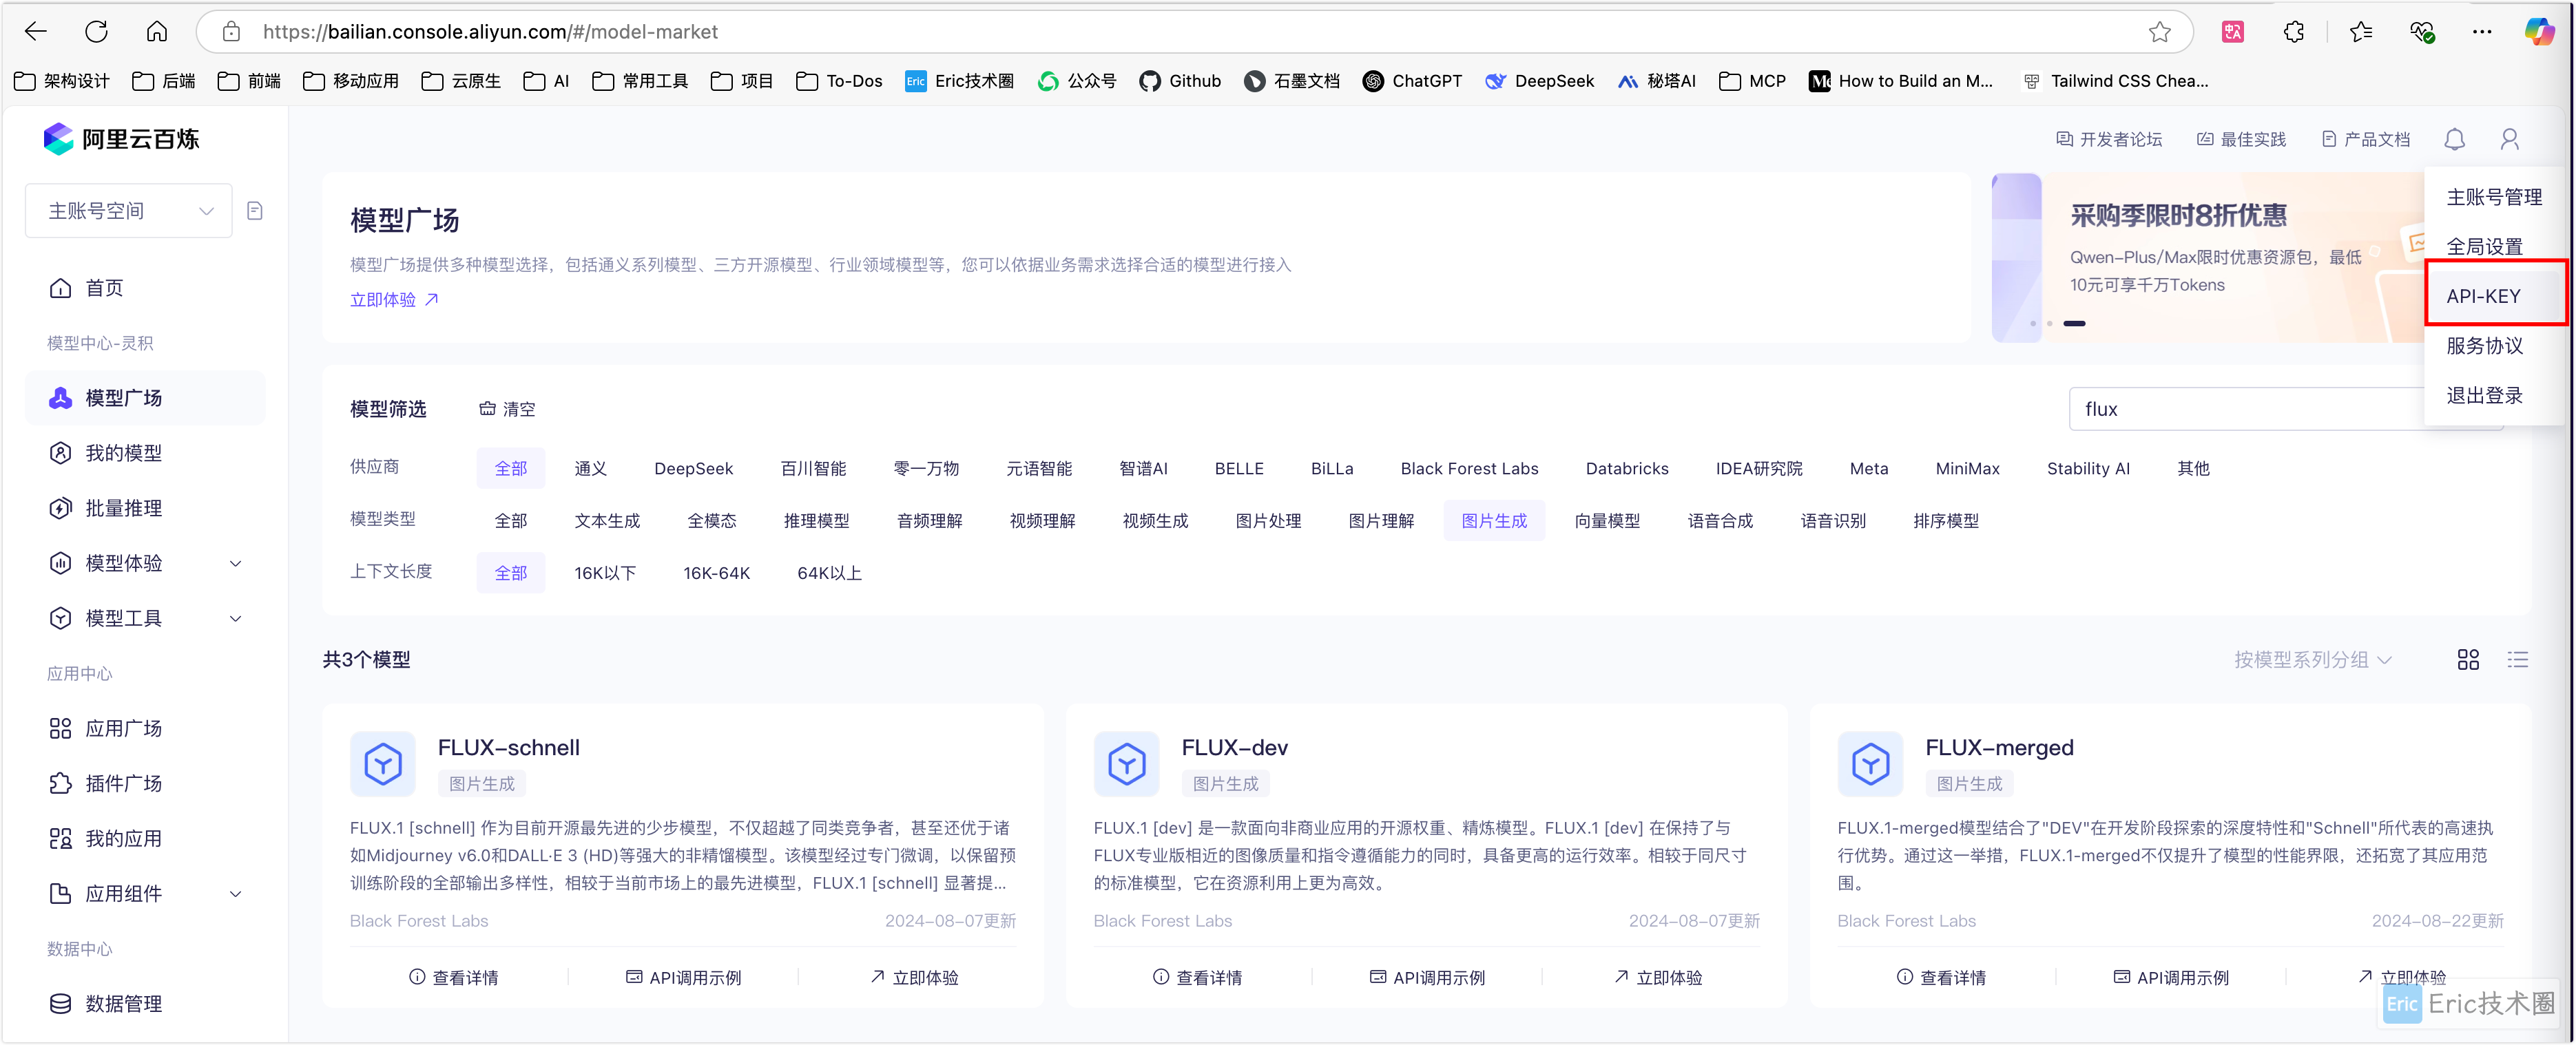The height and width of the screenshot is (1045, 2576).
Task: Choose 主账号管理 from the account menu
Action: (2494, 197)
